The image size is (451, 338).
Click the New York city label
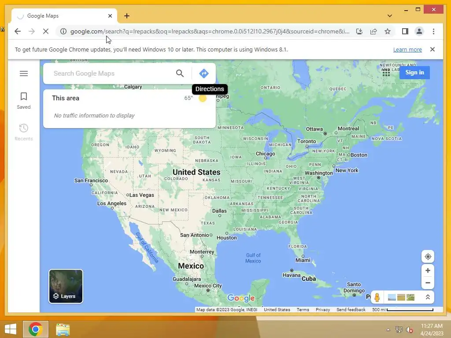pyautogui.click(x=347, y=170)
